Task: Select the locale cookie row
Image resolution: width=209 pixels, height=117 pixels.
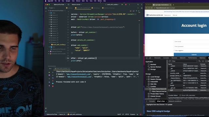Action: [x=188, y=85]
